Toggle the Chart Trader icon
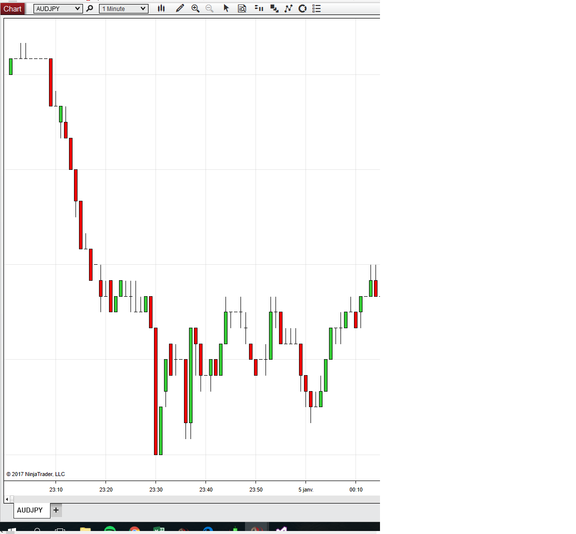The image size is (576, 534). coord(259,8)
